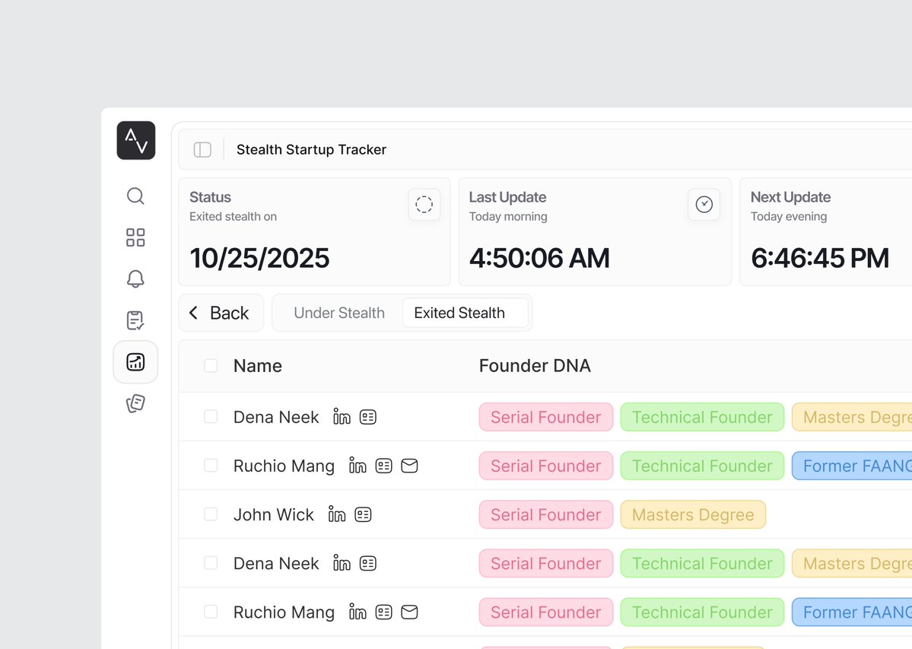Viewport: 912px width, 649px height.
Task: Click the 6:46:45 PM next update time
Action: [x=819, y=258]
